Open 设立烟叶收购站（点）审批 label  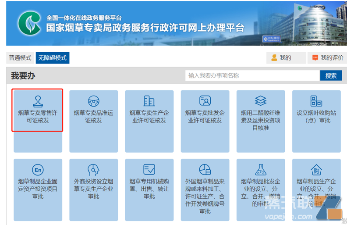click(316, 117)
